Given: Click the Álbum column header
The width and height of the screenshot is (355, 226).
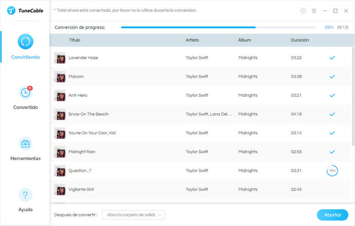Looking at the screenshot, I should [244, 40].
